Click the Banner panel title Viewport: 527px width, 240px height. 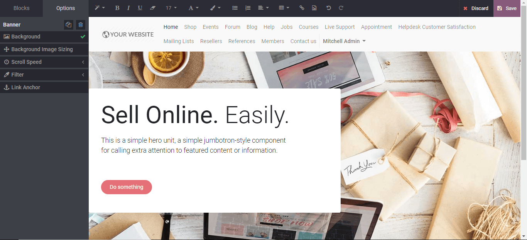(x=12, y=25)
